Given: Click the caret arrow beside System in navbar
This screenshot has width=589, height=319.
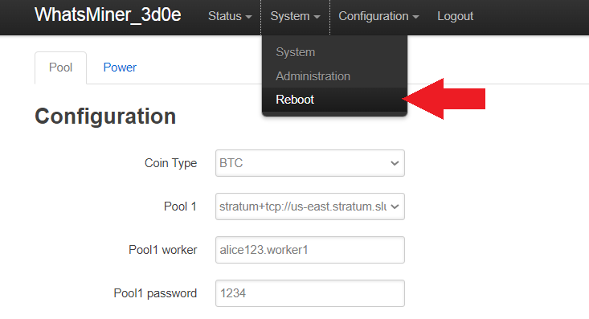Looking at the screenshot, I should [x=317, y=18].
